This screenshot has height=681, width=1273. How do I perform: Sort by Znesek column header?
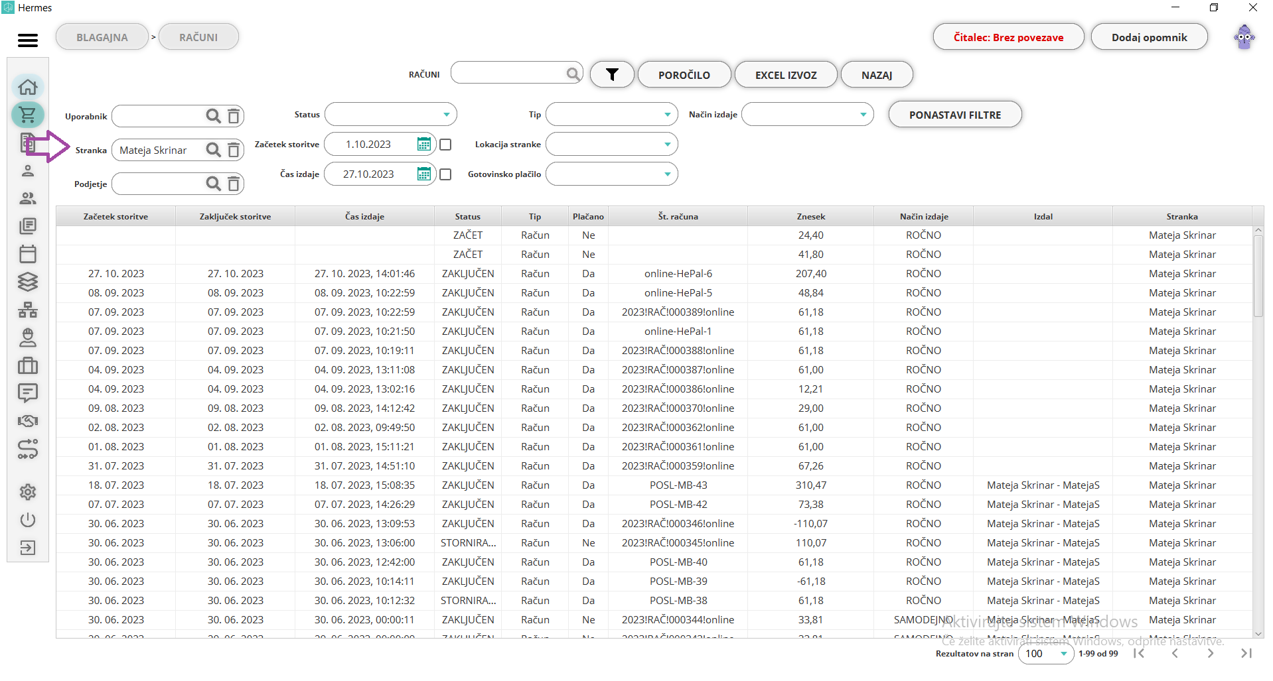pyautogui.click(x=811, y=216)
